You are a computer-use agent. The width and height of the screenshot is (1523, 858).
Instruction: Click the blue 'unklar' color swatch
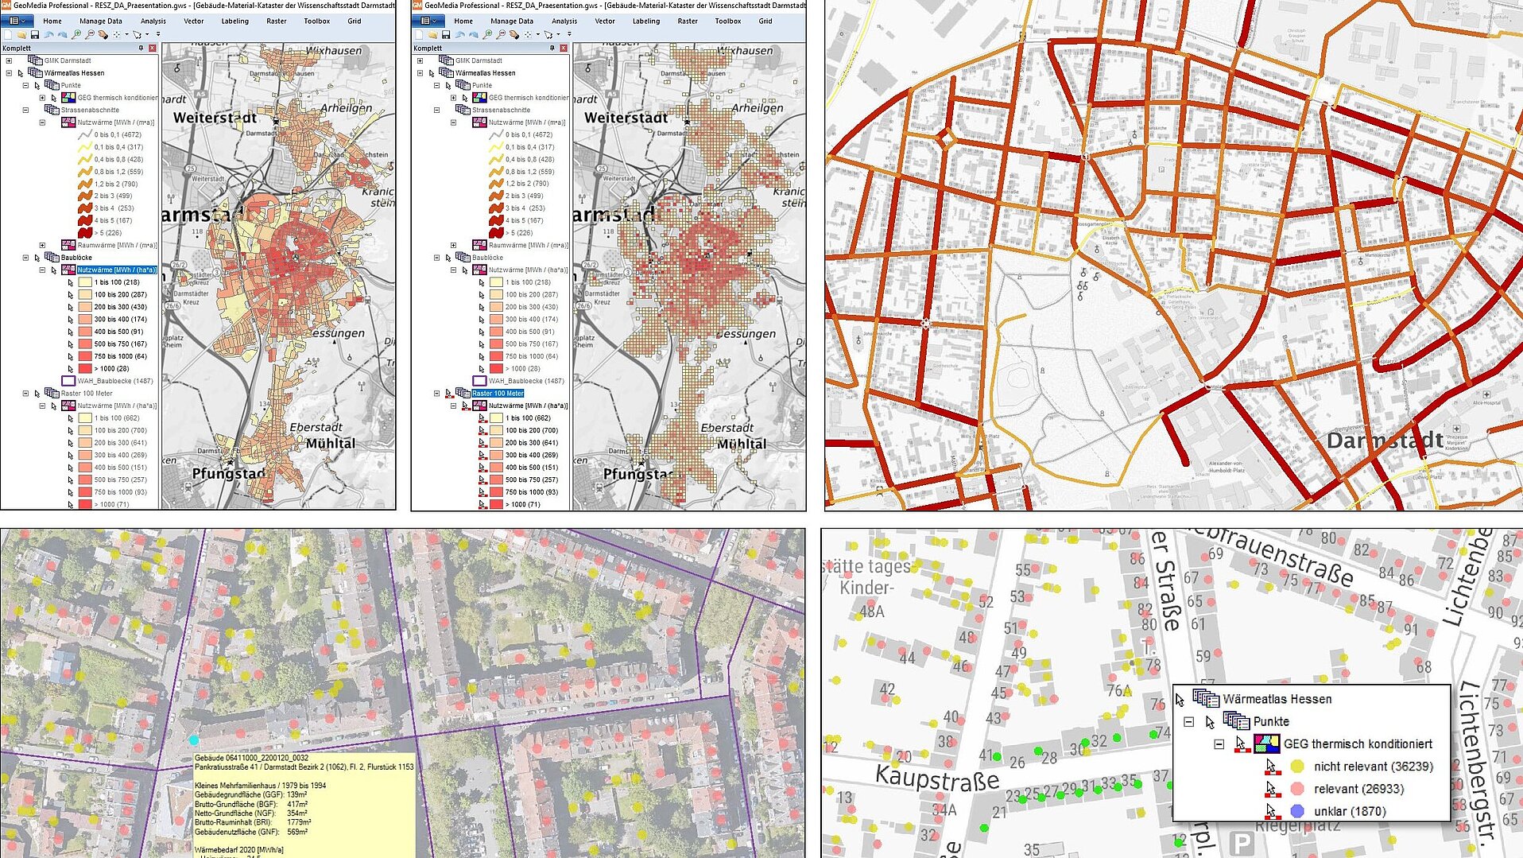pos(1297,811)
